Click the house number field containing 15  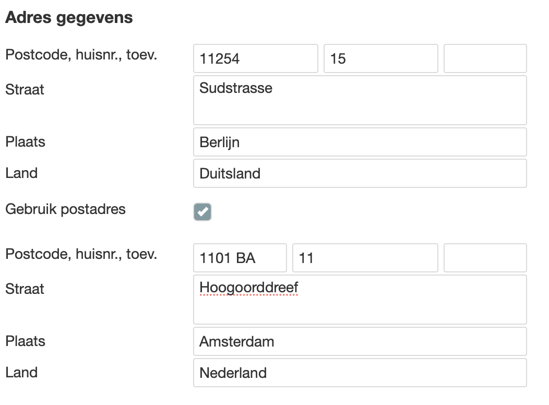(380, 58)
